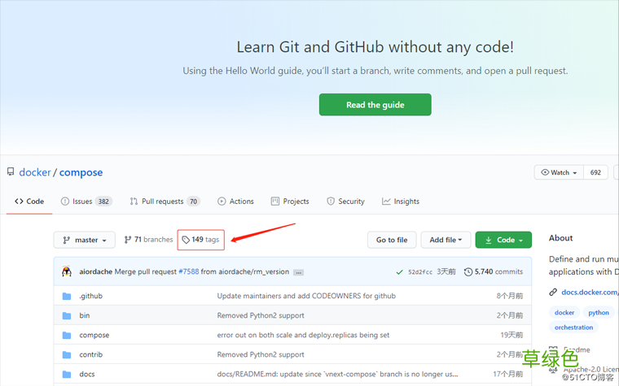
Task: Switch to the Code tab
Action: [29, 202]
